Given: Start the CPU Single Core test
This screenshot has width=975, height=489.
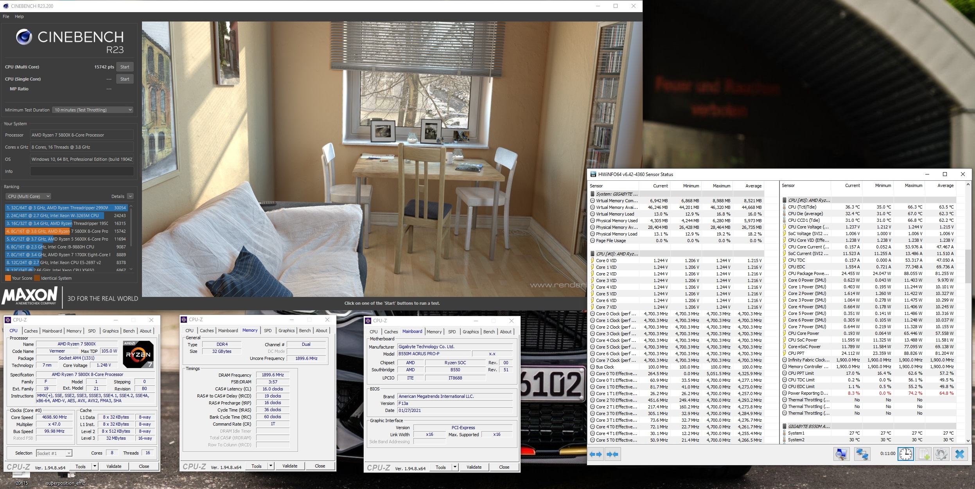Looking at the screenshot, I should (125, 79).
